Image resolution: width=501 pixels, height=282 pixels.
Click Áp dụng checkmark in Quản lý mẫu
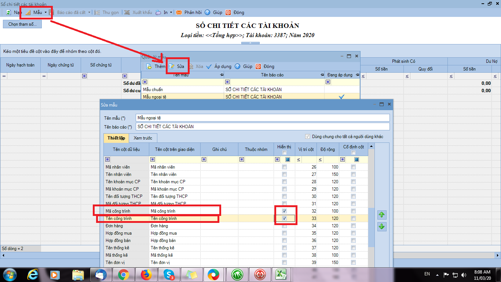[x=209, y=66]
